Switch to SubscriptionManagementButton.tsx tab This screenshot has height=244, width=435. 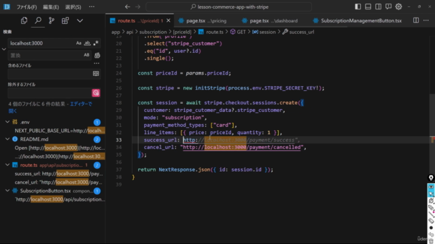(358, 21)
